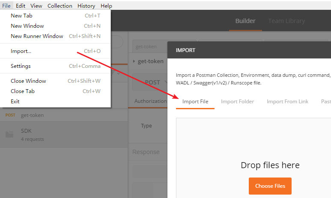The height and width of the screenshot is (198, 331).
Task: Open Settings from the File menu
Action: (x=56, y=66)
